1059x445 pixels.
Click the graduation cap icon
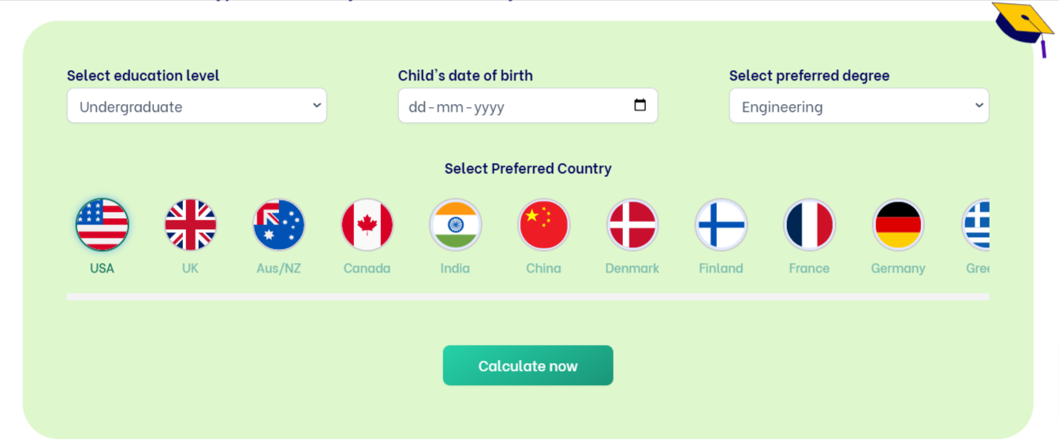point(1024,25)
